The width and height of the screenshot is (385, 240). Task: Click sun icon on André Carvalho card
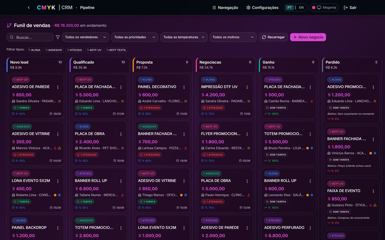[186, 101]
